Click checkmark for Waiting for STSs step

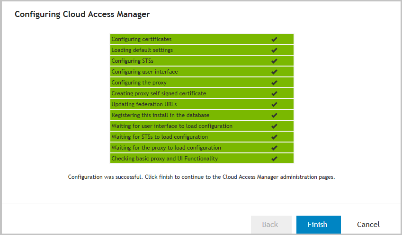(274, 137)
